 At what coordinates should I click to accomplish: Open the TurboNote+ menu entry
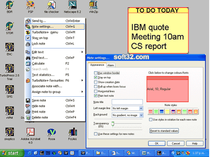click(x=55, y=32)
